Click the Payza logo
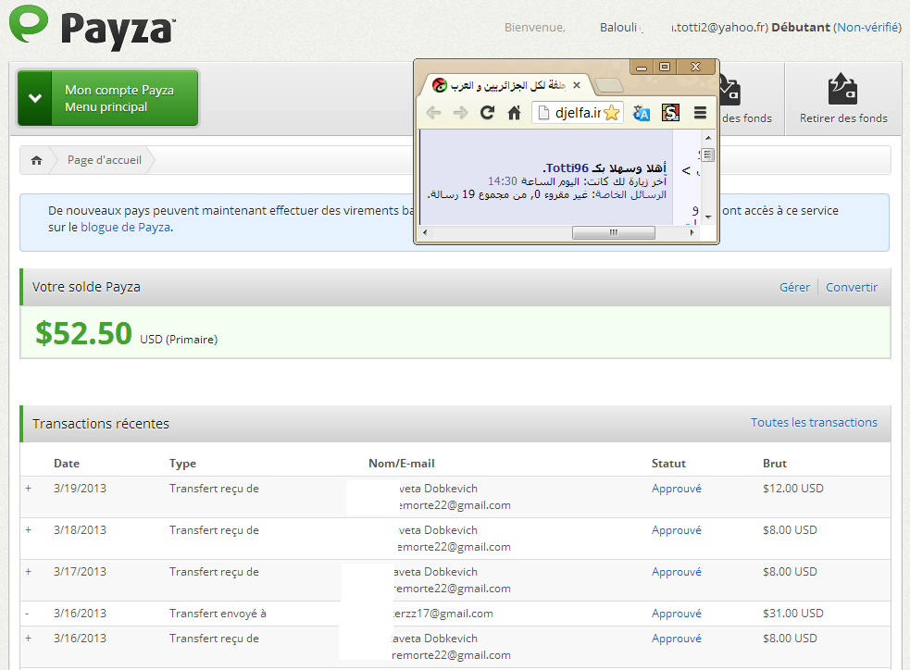The height and width of the screenshot is (670, 910). click(x=93, y=27)
